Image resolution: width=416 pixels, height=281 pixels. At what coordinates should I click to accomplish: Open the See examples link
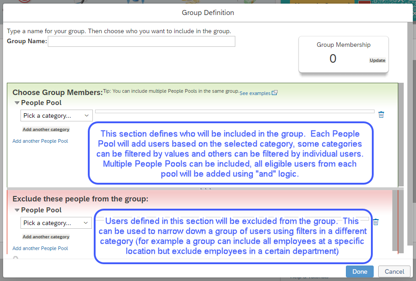click(x=255, y=93)
